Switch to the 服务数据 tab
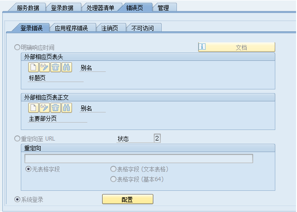 click(x=28, y=8)
